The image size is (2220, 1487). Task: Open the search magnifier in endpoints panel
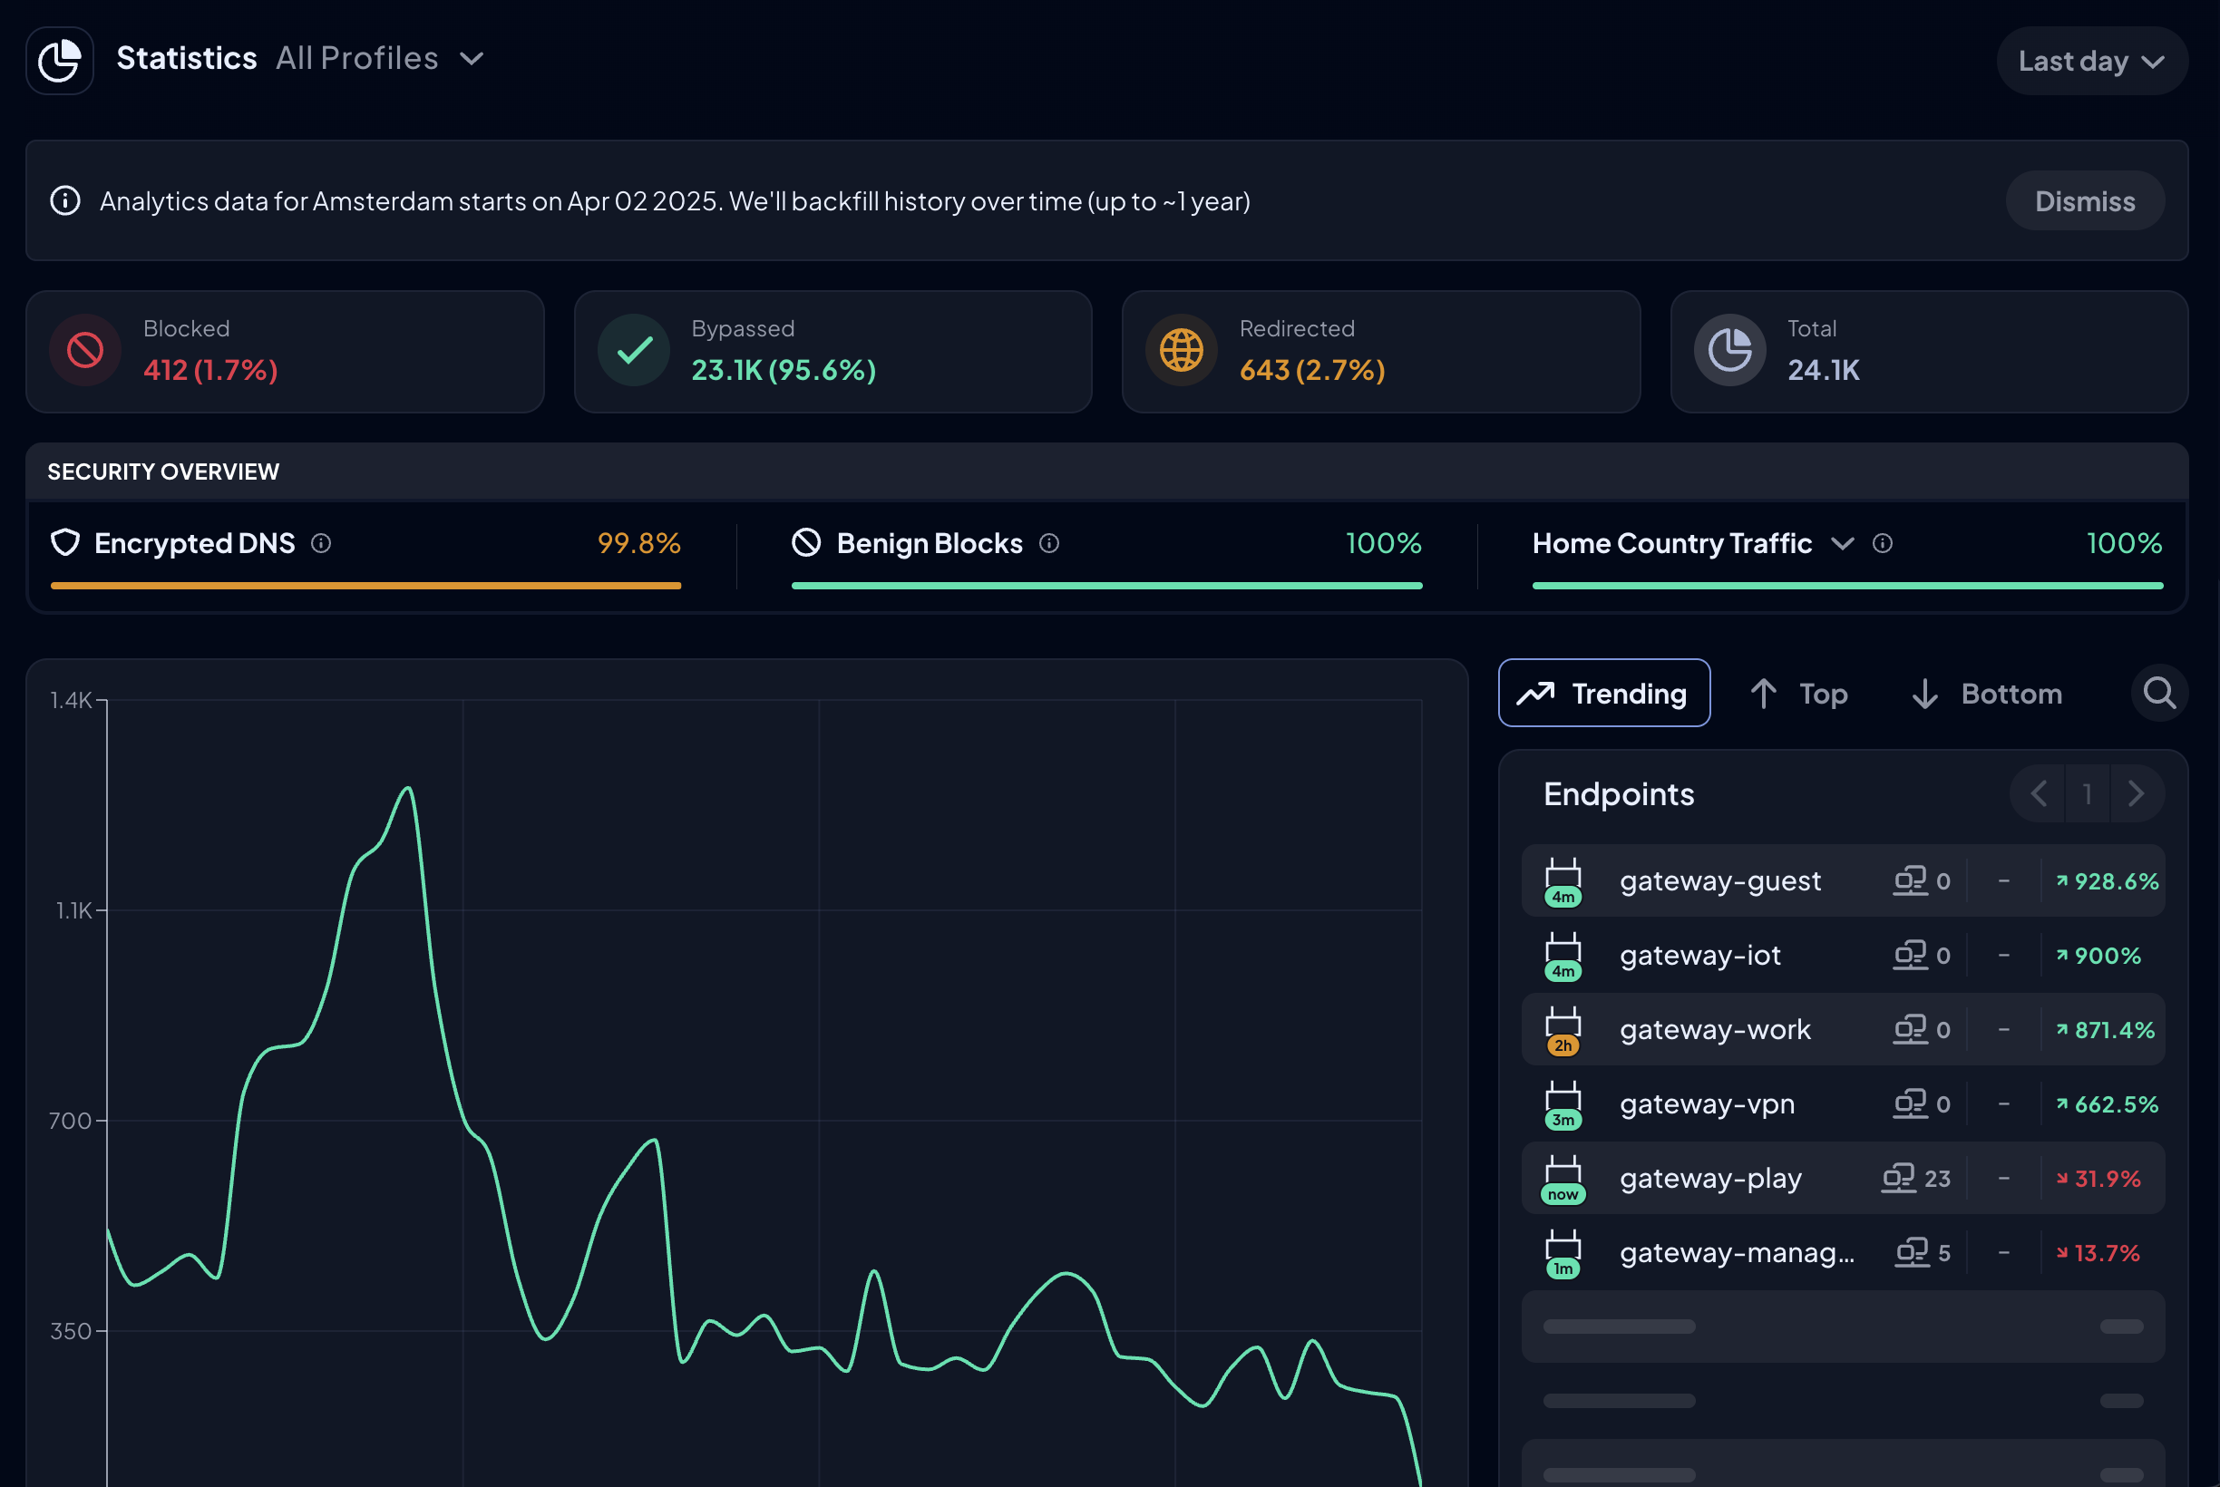point(2159,694)
